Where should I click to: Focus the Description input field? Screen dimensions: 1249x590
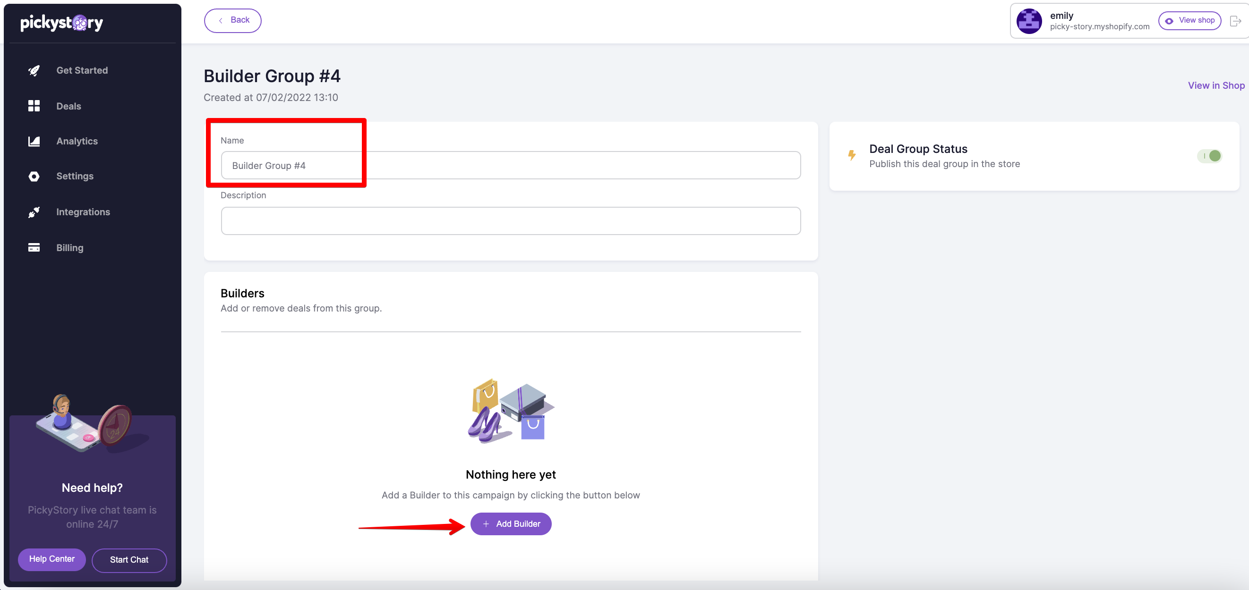(x=511, y=221)
